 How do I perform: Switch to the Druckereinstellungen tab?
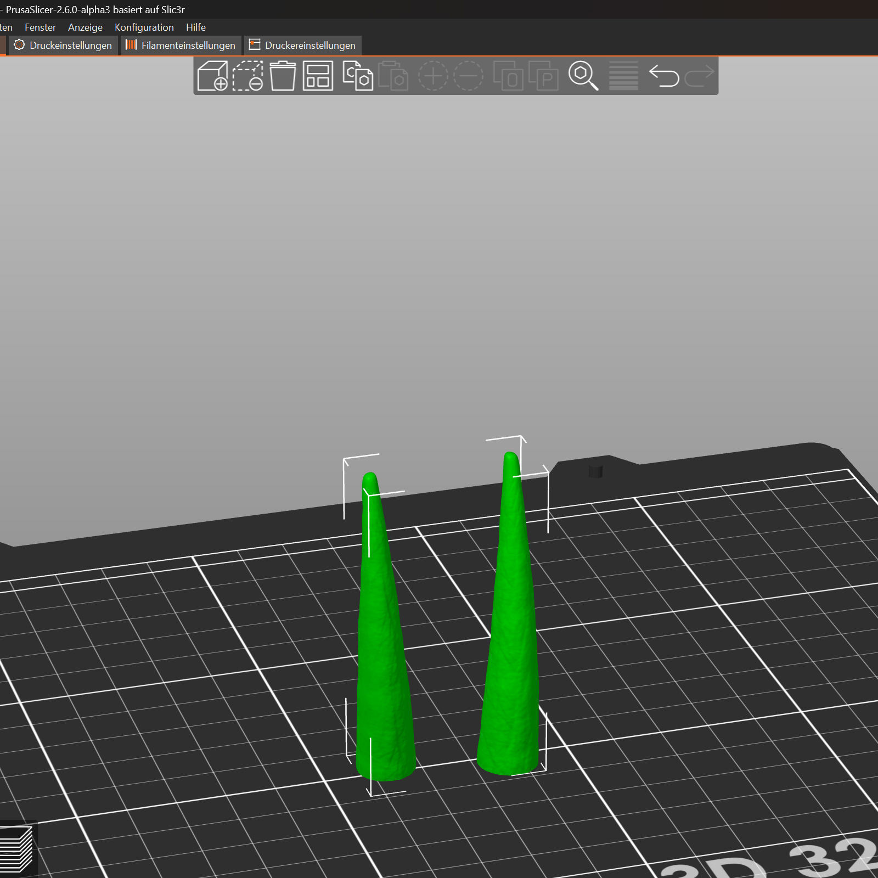[303, 45]
